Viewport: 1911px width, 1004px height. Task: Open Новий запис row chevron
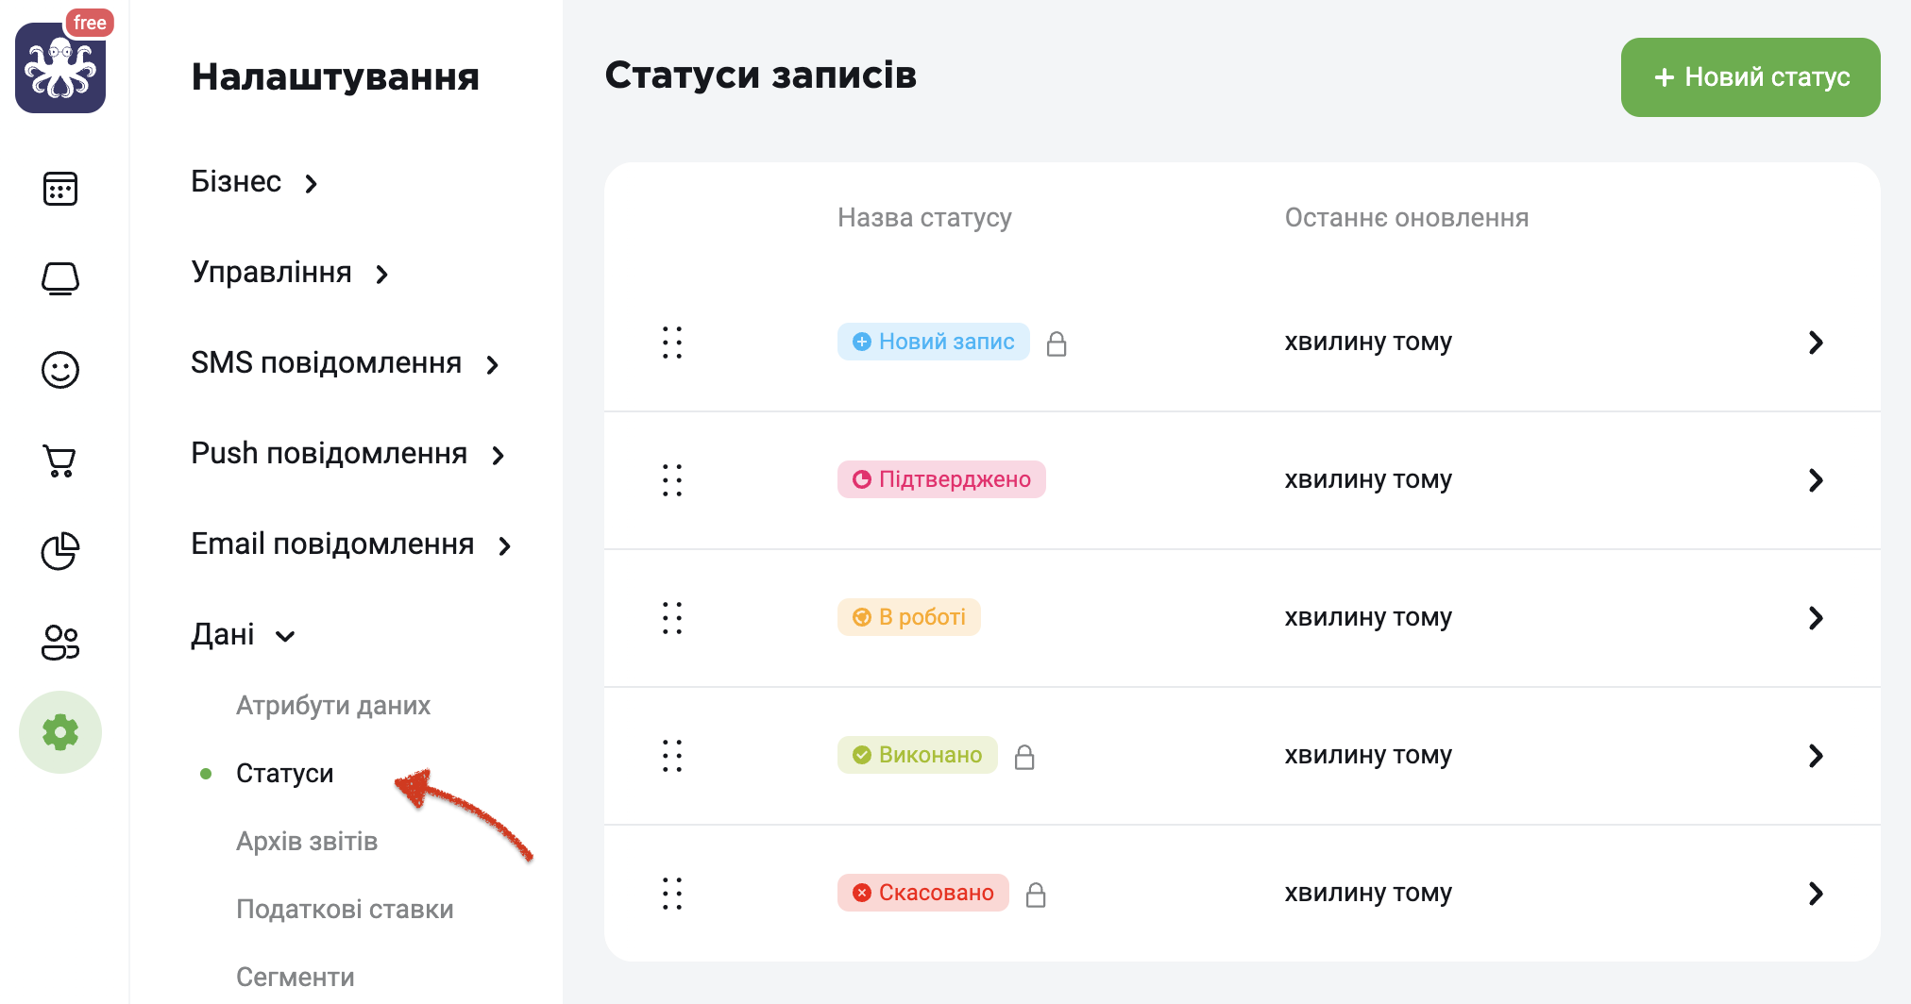tap(1815, 343)
